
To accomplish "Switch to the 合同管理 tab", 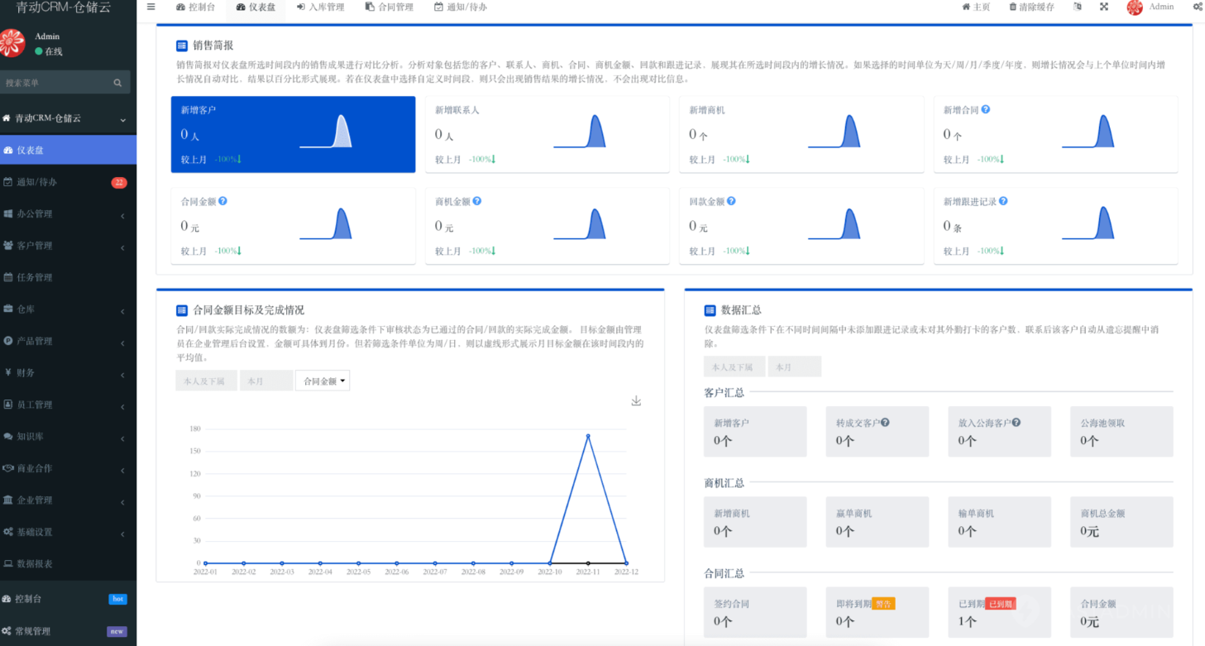I will tap(389, 7).
